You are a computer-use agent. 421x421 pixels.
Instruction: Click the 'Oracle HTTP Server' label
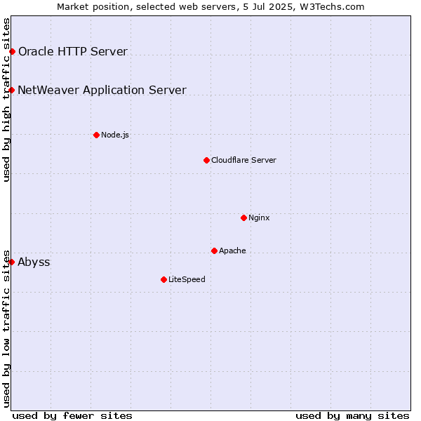click(x=73, y=51)
